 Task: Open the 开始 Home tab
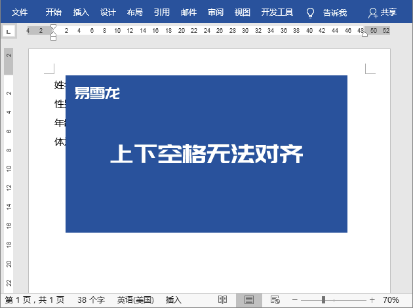click(54, 12)
